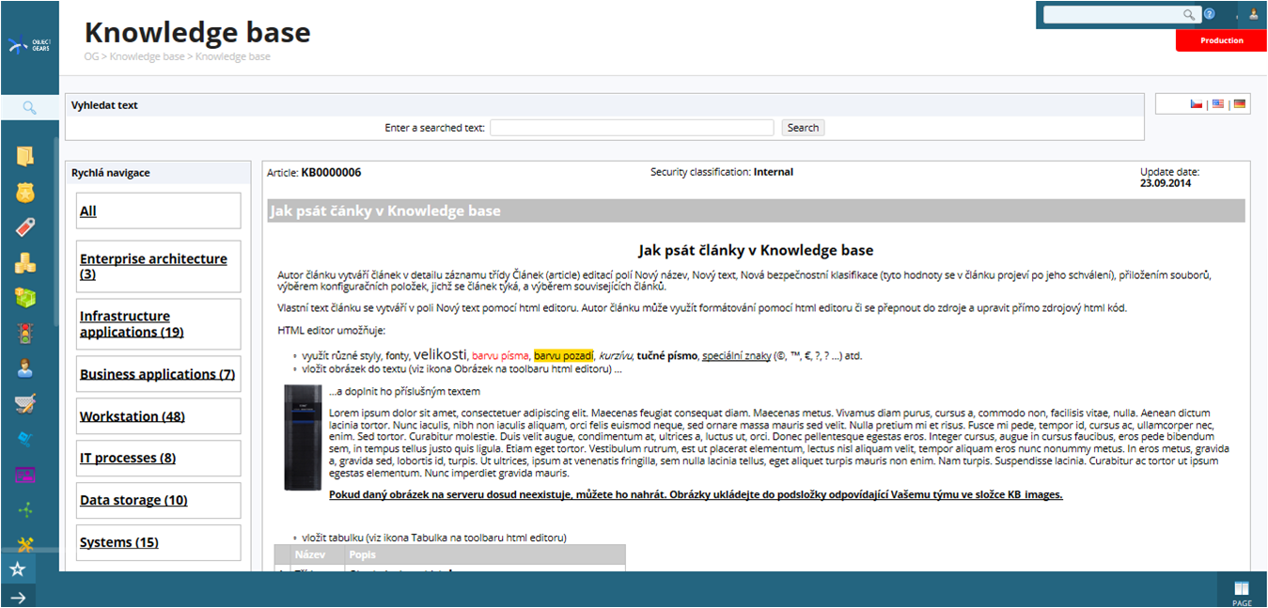Click the 'Rychlá navigace' panel header
1268x608 pixels.
click(158, 173)
